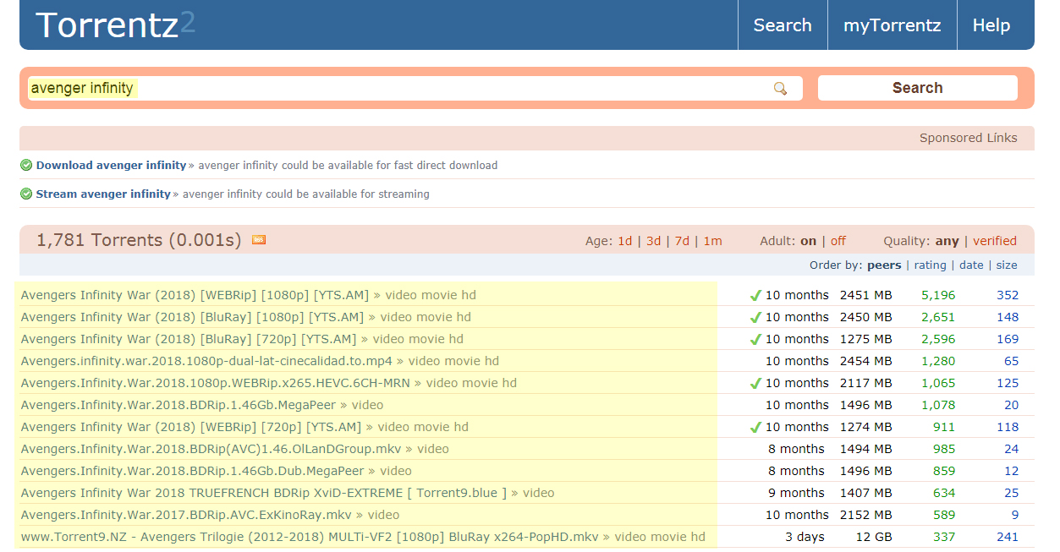The image size is (1060, 552).
Task: Open Avengers Infinity War BluRay 1080p YTS.AM torrent
Action: 192,317
